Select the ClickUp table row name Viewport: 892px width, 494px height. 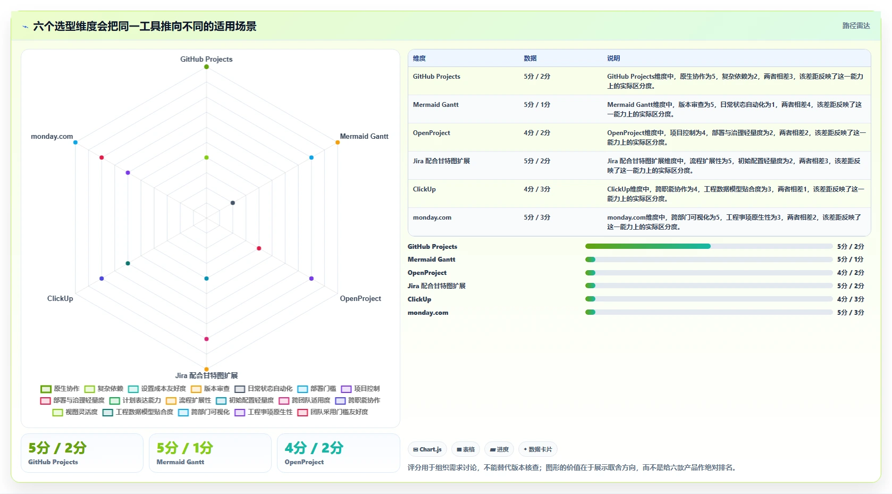tap(424, 189)
